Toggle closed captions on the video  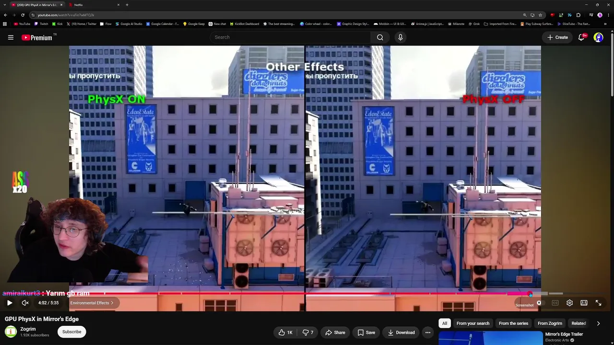coord(555,303)
